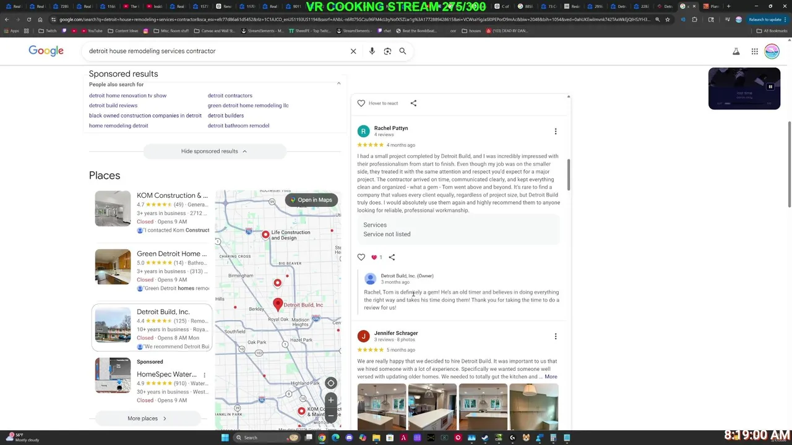The width and height of the screenshot is (792, 445).
Task: Open YouTube bookmark
Action: [x=91, y=31]
